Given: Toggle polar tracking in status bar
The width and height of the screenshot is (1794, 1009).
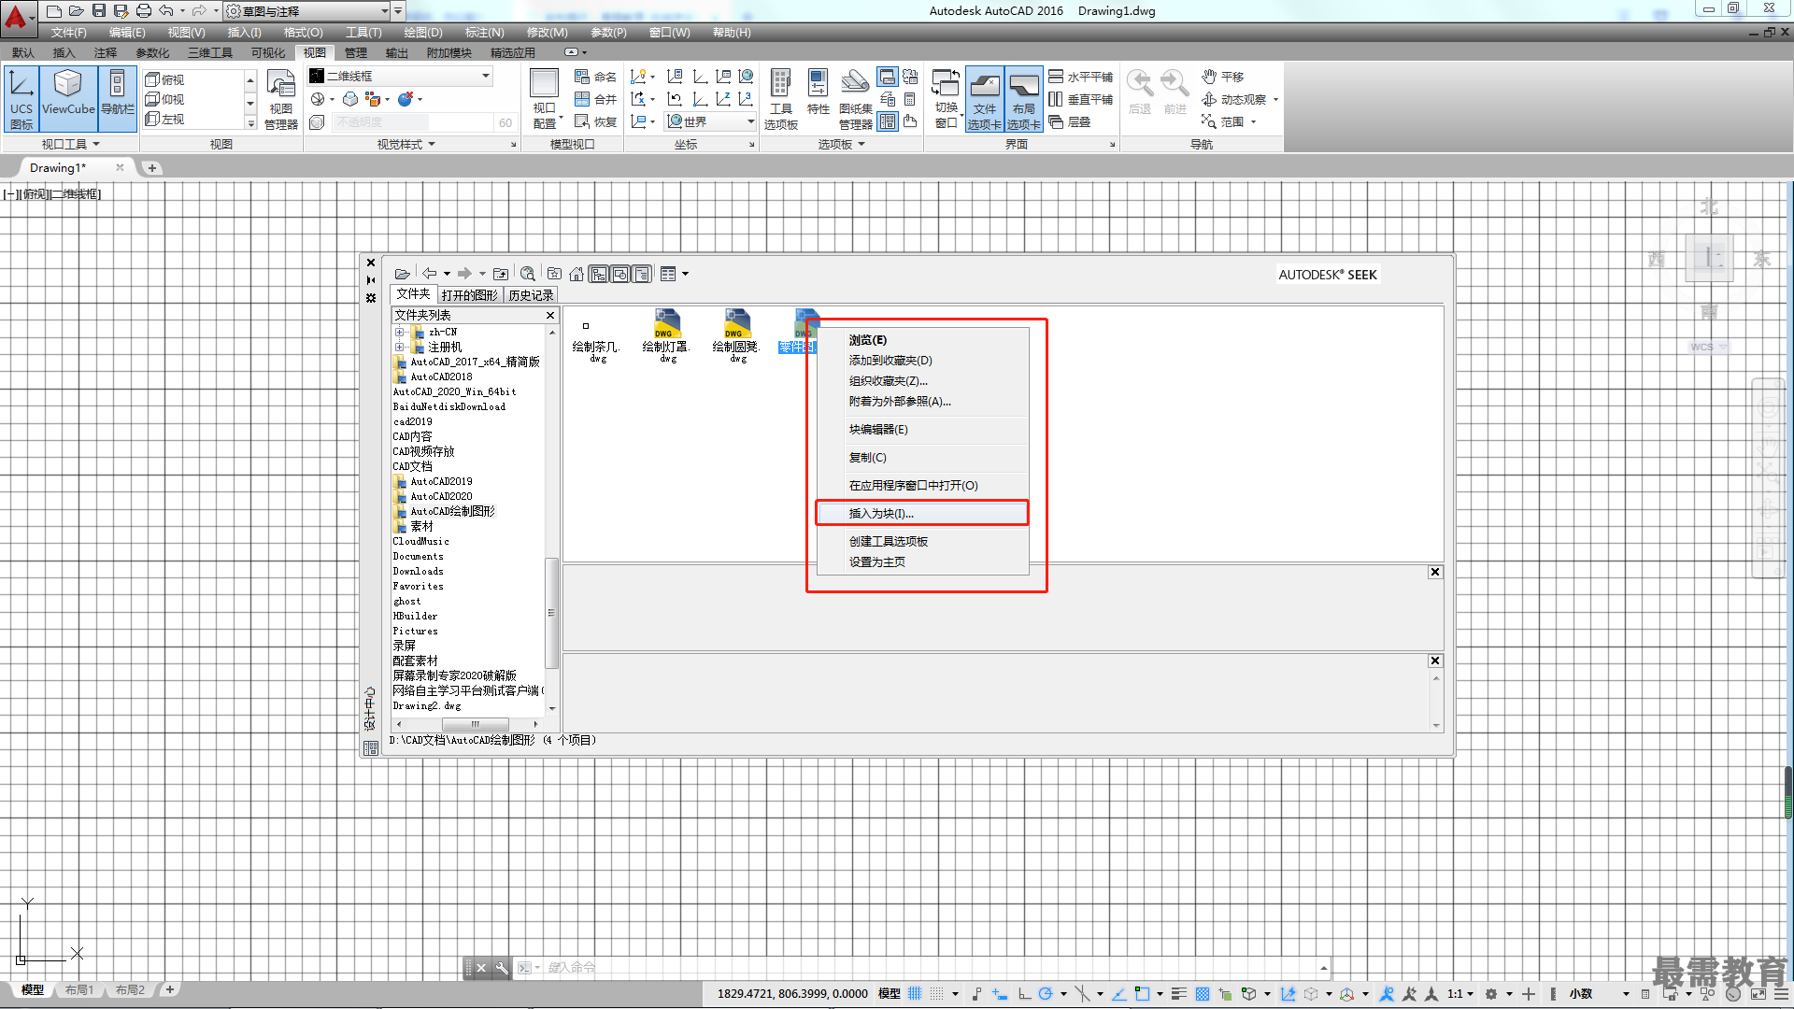Looking at the screenshot, I should coord(1046,994).
